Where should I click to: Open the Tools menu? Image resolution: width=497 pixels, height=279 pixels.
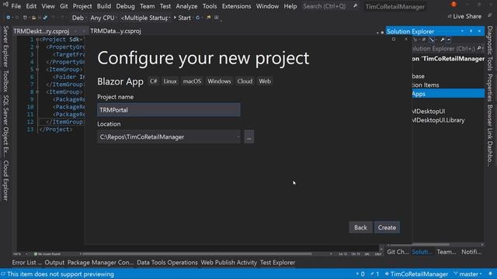210,6
